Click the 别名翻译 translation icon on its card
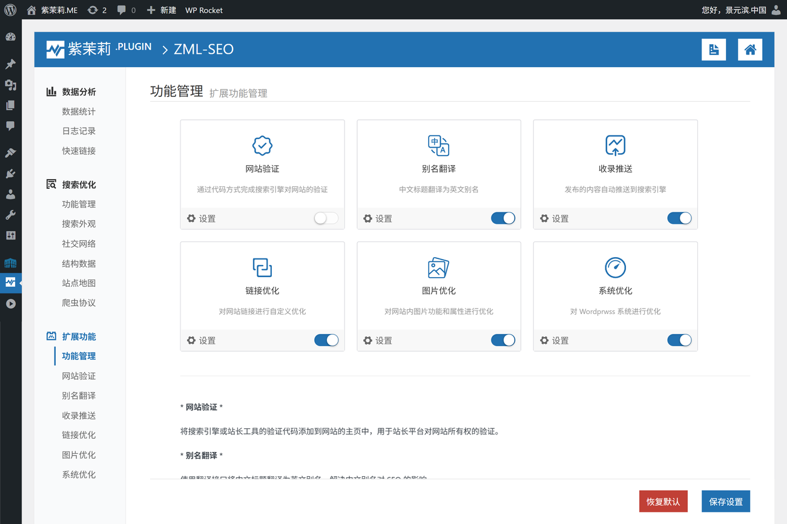Image resolution: width=787 pixels, height=524 pixels. point(438,145)
